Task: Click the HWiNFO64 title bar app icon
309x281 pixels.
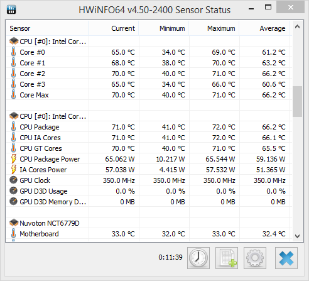Action: (11, 9)
